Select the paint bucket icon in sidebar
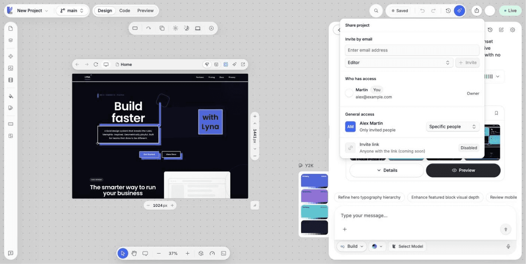This screenshot has width=526, height=264. point(10,96)
